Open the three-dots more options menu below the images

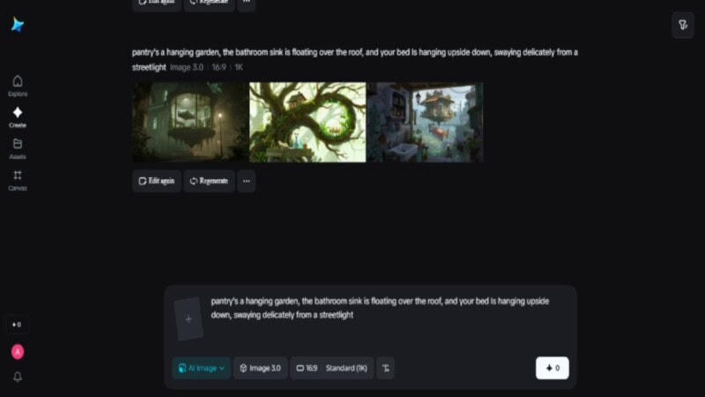coord(247,181)
